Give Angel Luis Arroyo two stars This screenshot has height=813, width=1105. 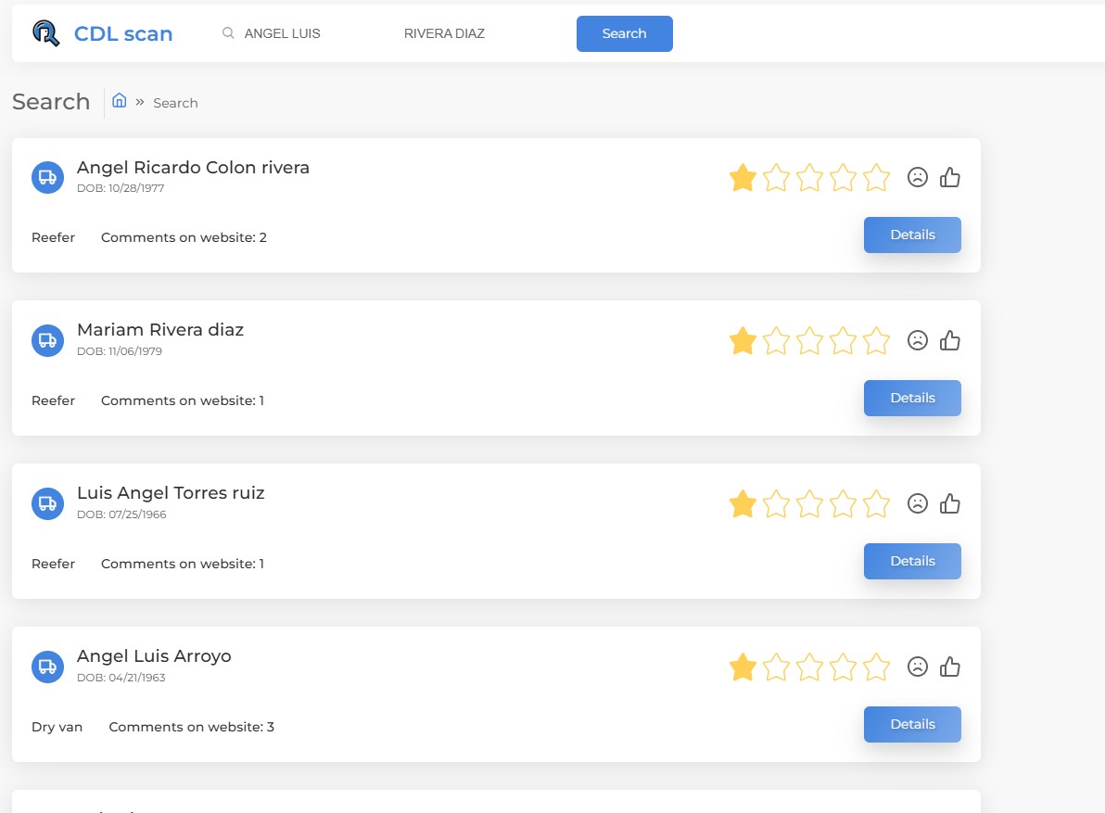(x=776, y=667)
